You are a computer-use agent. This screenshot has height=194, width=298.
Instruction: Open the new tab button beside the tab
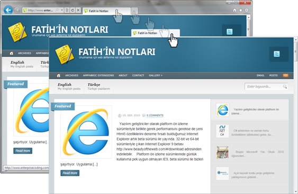[x=134, y=11]
